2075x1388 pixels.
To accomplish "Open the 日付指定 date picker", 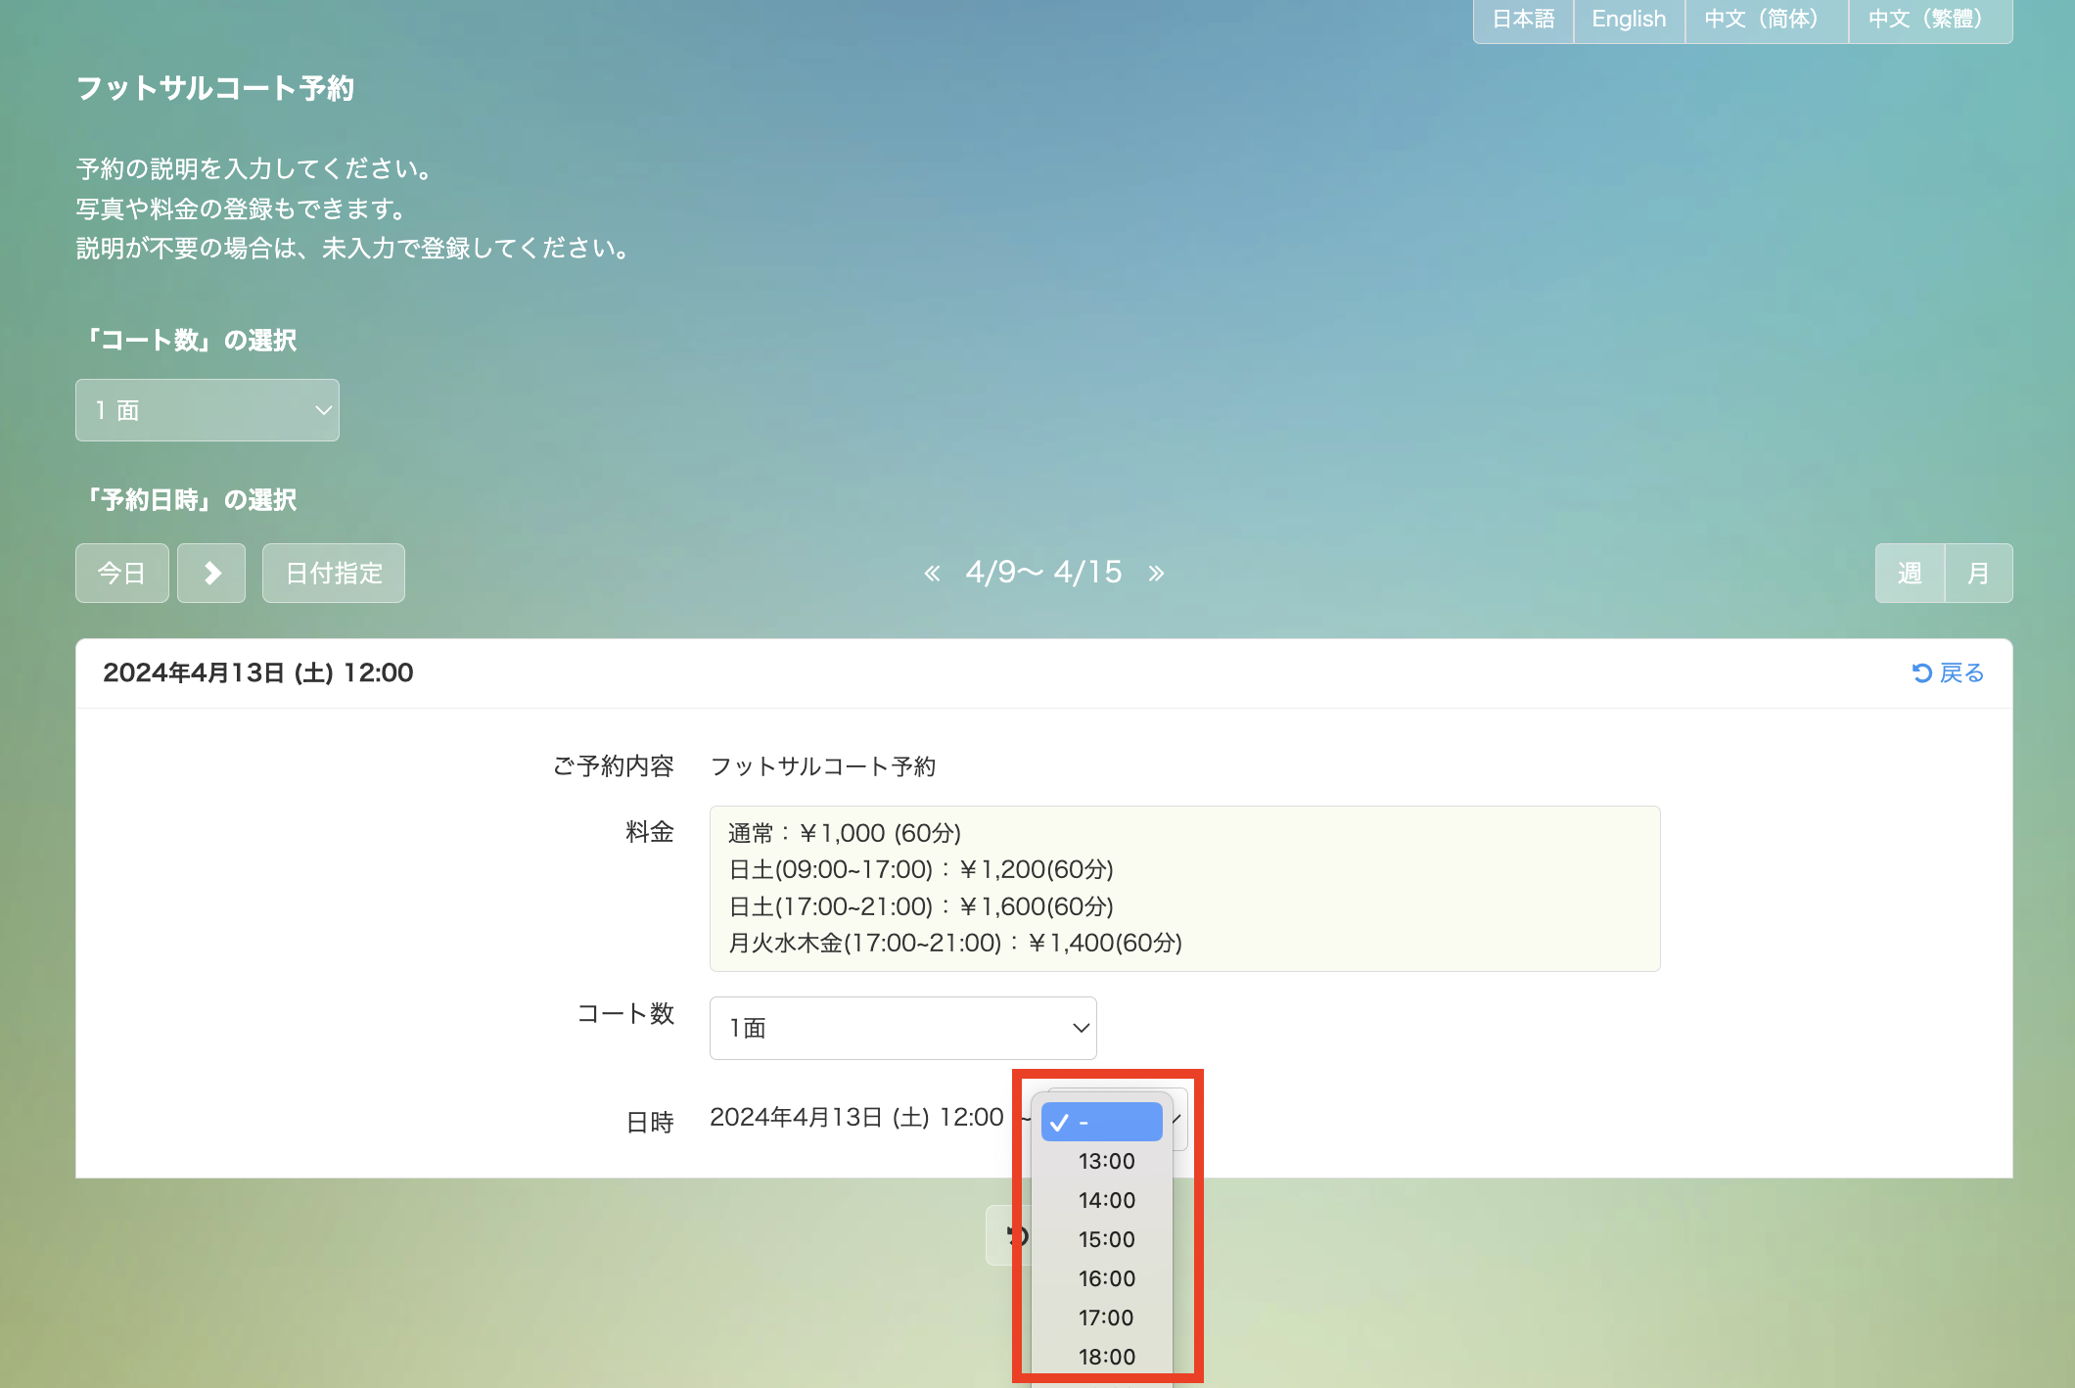I will click(x=334, y=573).
